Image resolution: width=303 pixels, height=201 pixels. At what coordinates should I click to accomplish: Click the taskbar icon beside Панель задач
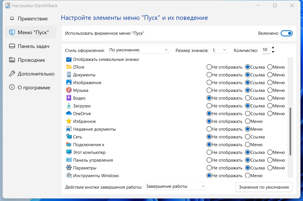12,46
